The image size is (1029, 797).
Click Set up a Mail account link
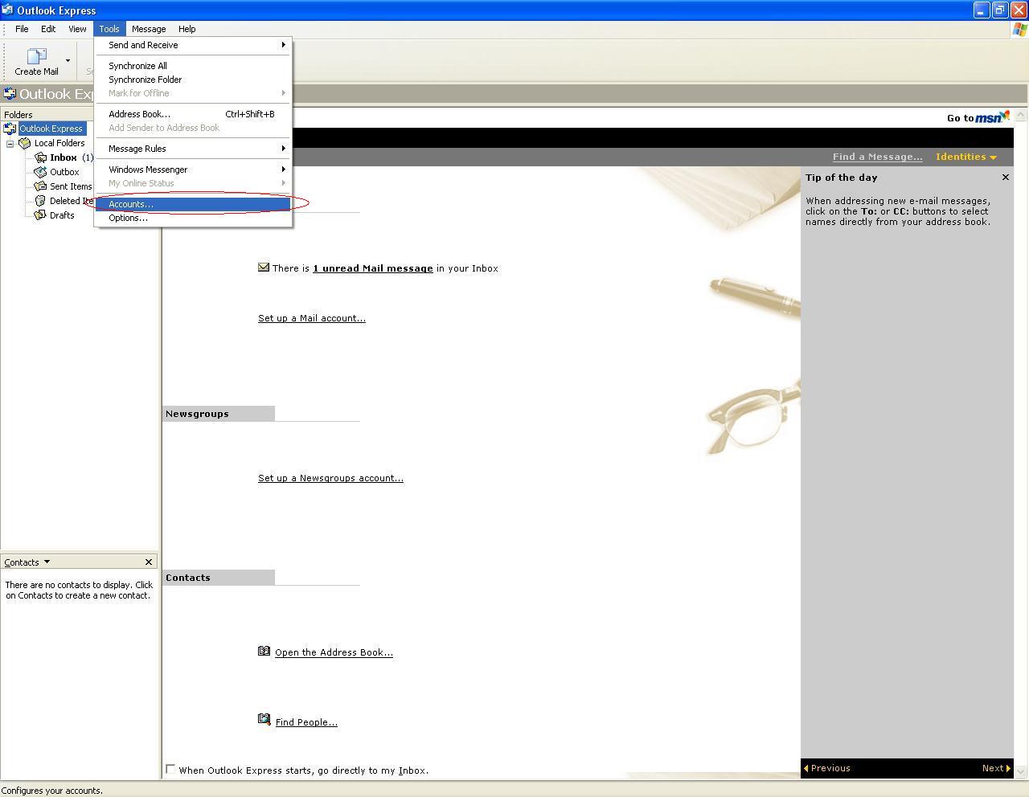point(311,318)
